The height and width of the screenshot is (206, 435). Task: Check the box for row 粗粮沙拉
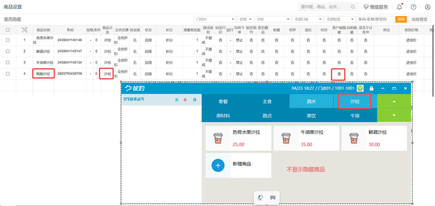point(8,74)
